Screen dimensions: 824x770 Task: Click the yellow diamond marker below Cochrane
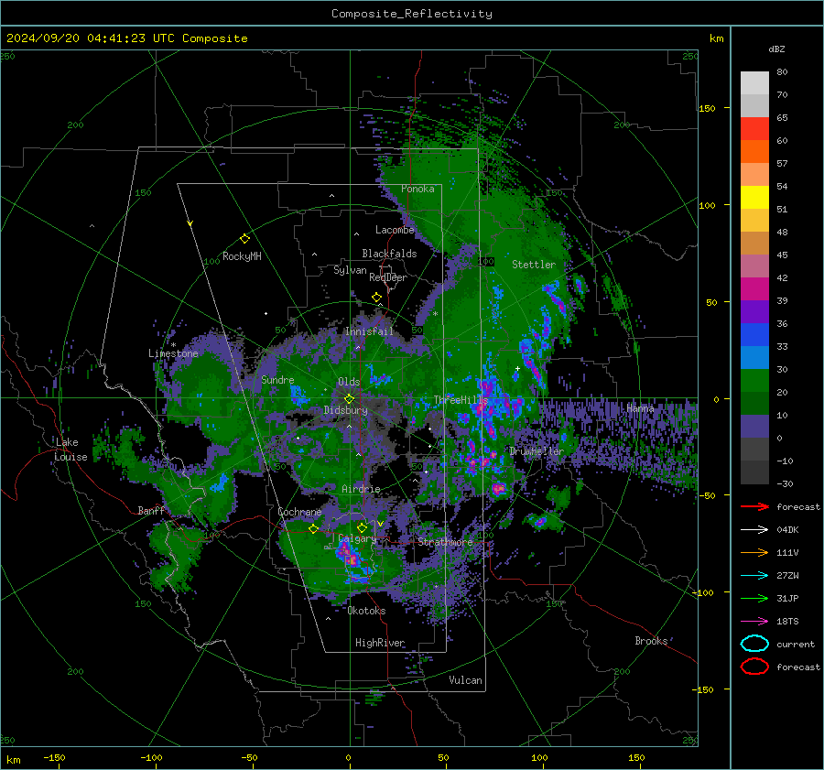pos(313,528)
